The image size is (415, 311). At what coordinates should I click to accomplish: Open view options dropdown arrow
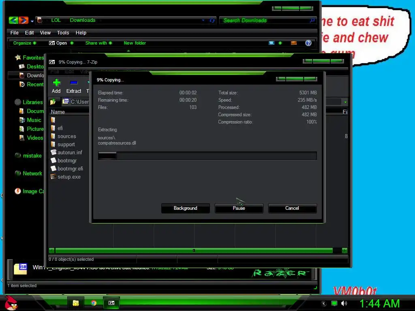point(280,43)
